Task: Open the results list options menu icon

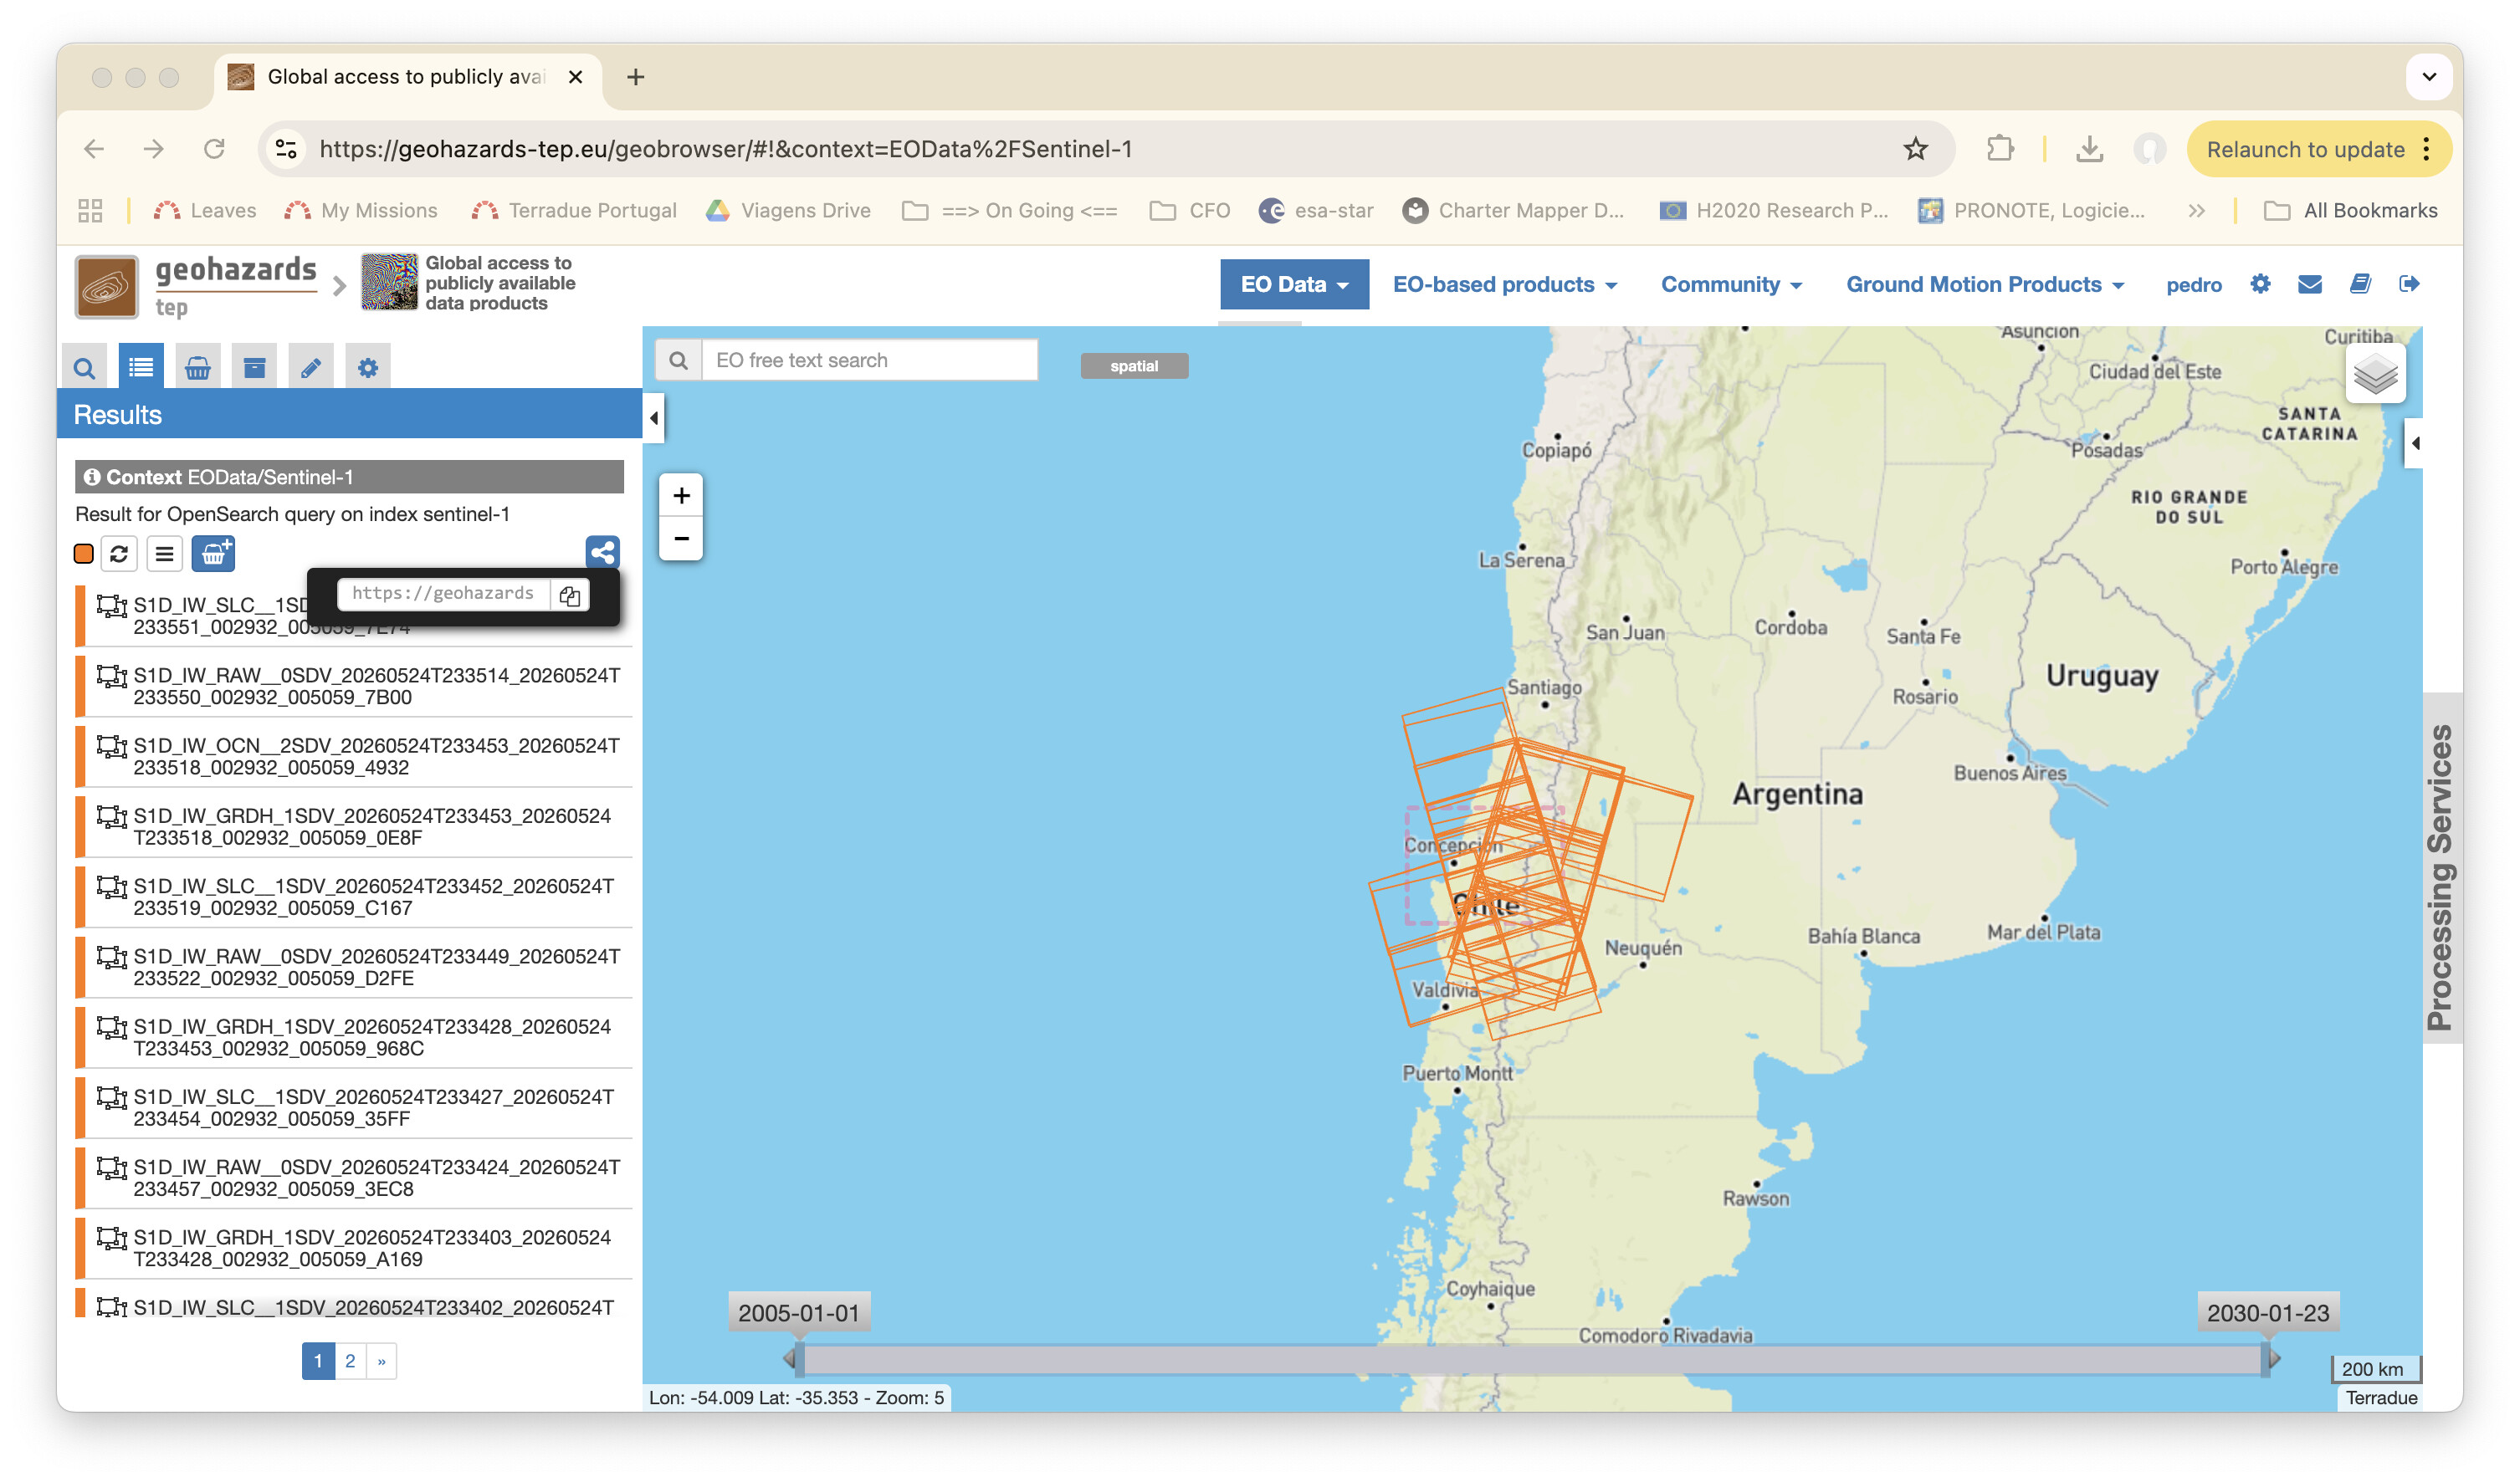Action: click(165, 554)
